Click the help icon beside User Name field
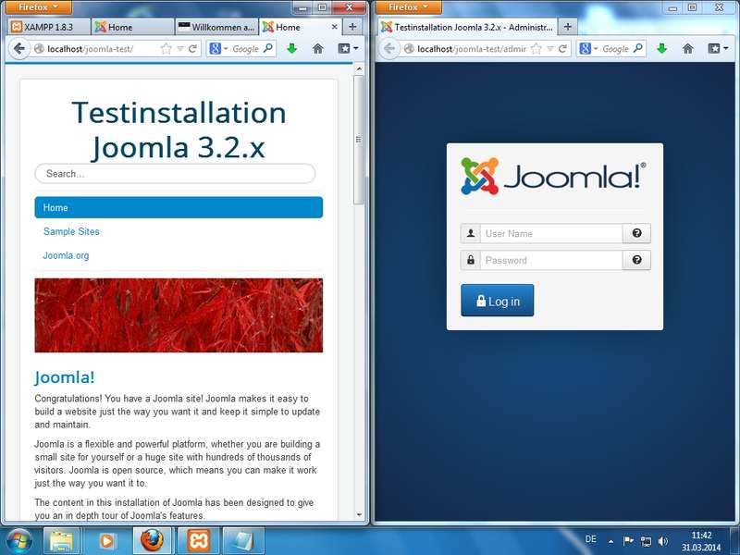740x555 pixels. (636, 233)
